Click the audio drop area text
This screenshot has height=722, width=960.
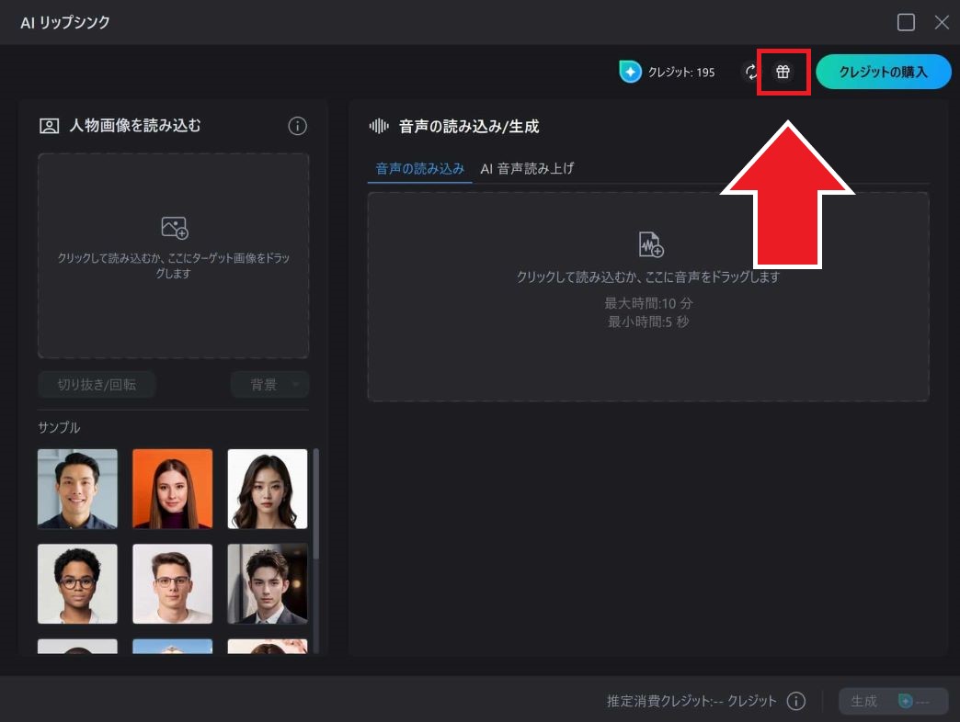[x=647, y=276]
